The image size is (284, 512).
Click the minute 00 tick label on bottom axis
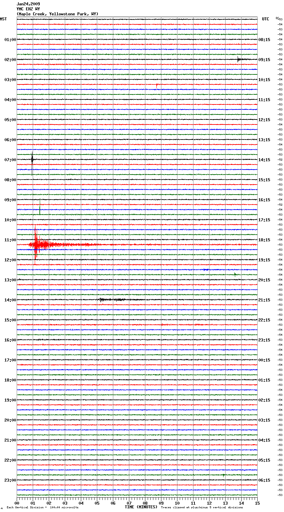coord(17,503)
